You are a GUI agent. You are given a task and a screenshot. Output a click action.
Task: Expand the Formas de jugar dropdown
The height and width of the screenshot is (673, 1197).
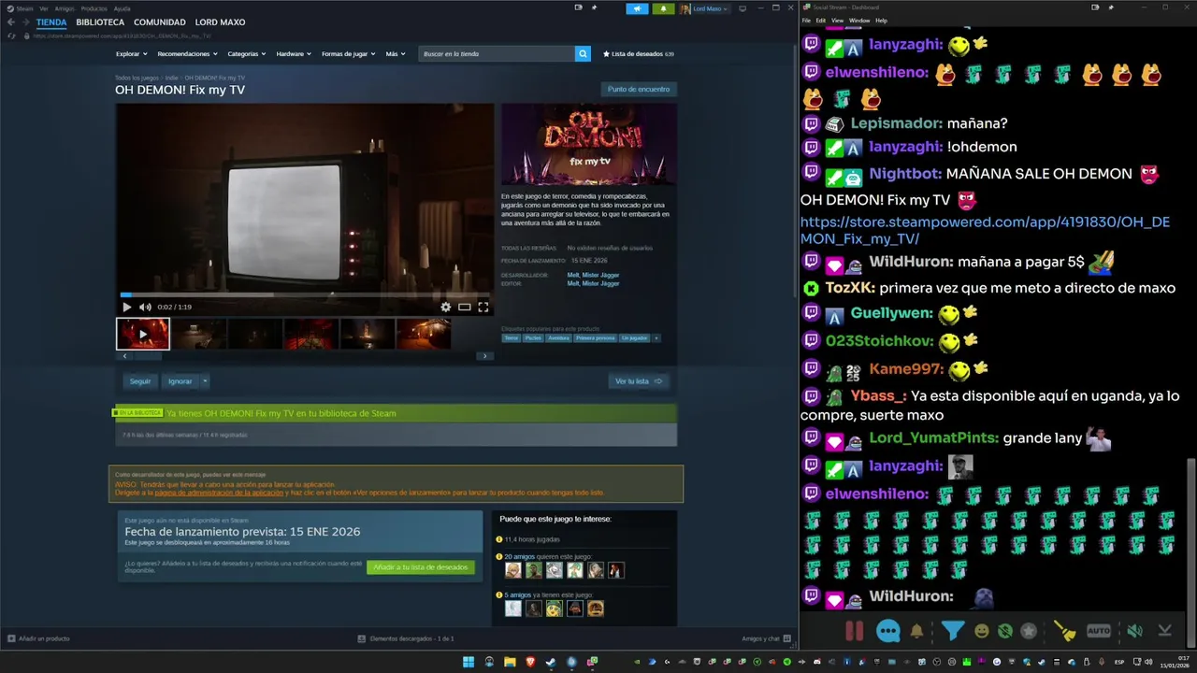coord(348,54)
